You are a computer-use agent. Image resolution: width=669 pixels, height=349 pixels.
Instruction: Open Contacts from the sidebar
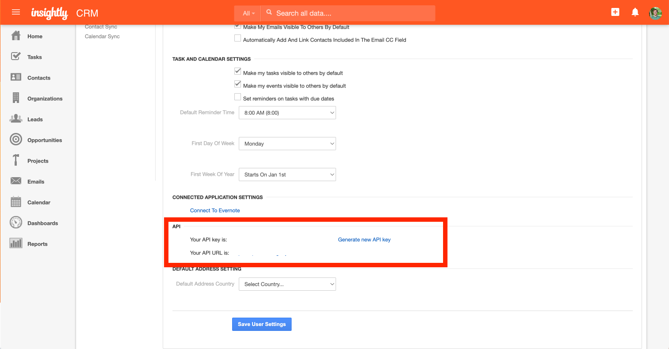(39, 77)
